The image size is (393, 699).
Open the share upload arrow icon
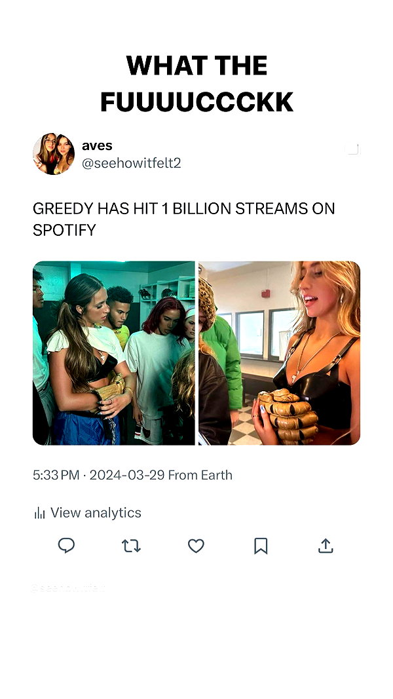[326, 546]
